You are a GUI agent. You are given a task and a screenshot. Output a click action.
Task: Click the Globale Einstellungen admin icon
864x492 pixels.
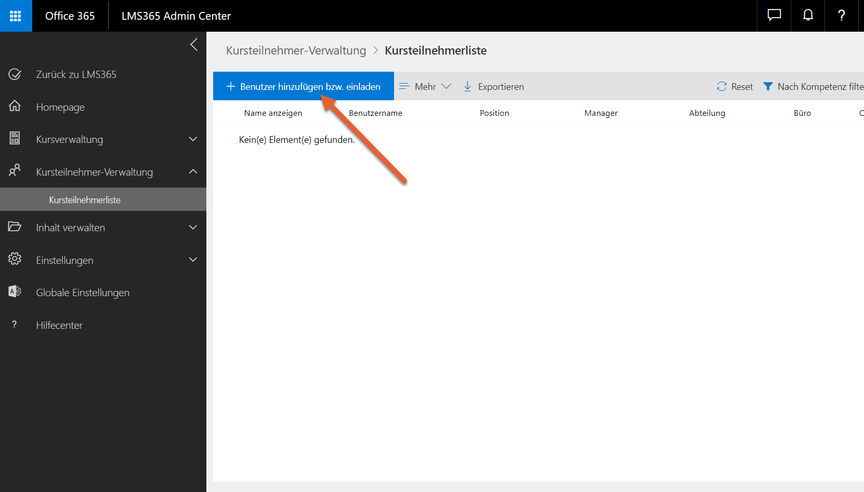point(15,292)
